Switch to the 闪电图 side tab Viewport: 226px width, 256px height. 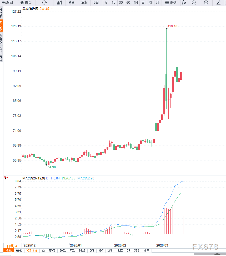click(x=1, y=39)
